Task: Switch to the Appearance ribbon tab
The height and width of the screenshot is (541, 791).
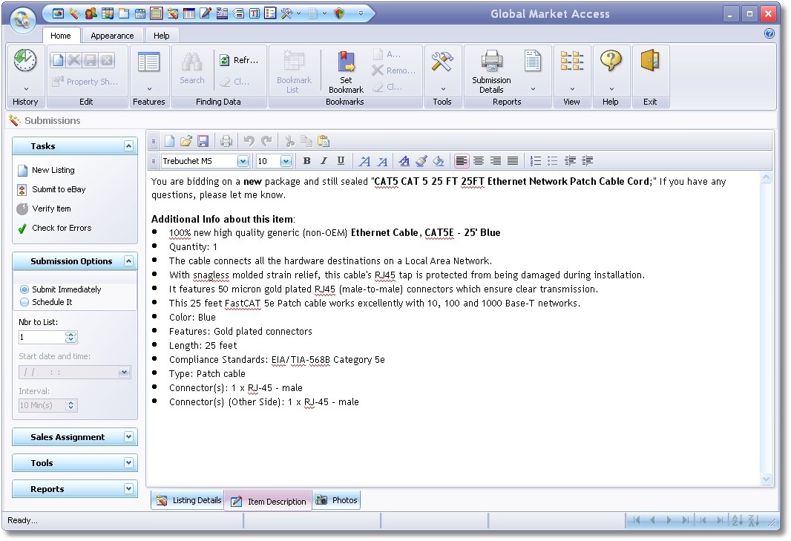Action: pyautogui.click(x=112, y=36)
